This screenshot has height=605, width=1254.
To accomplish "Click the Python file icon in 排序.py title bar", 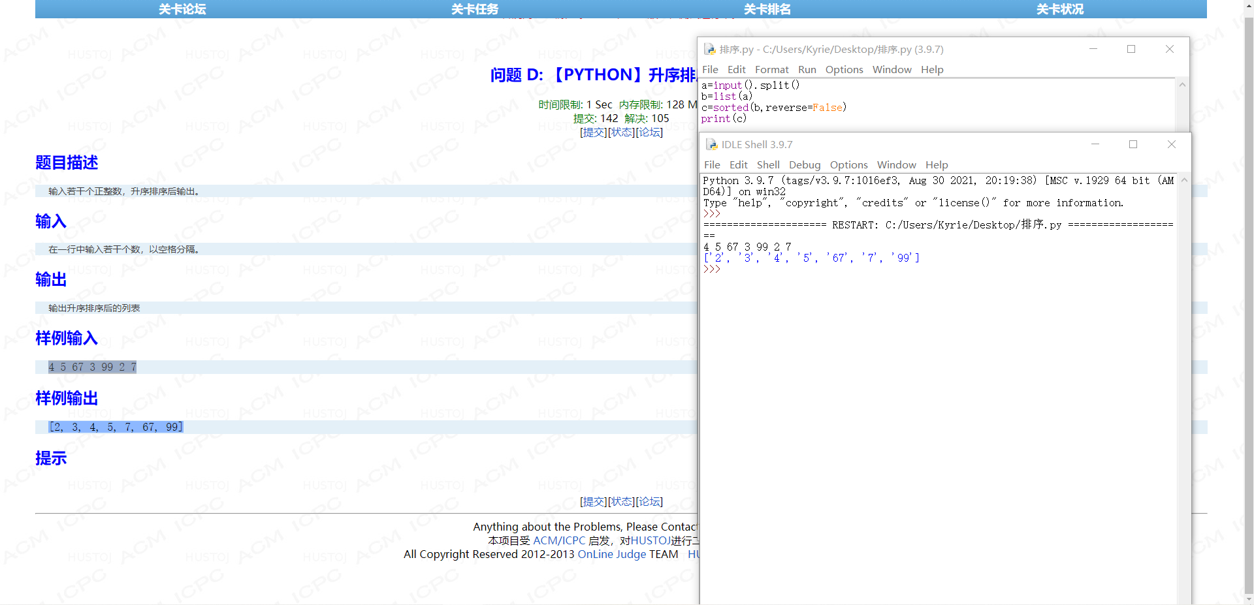I will (x=709, y=49).
